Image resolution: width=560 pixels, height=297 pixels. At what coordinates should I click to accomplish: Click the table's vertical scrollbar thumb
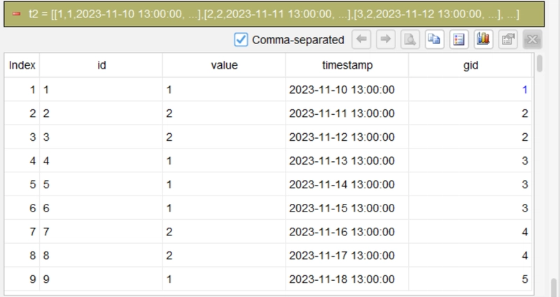pos(539,63)
